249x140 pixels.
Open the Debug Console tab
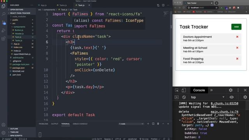point(80,124)
